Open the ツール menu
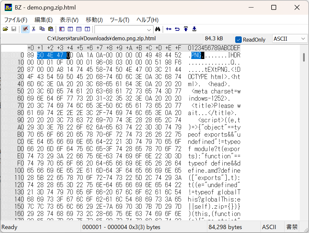The width and height of the screenshot is (309, 233). pos(119,20)
